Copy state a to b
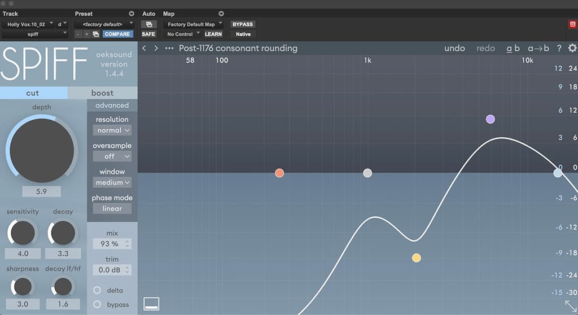This screenshot has width=578, height=315. tap(538, 49)
